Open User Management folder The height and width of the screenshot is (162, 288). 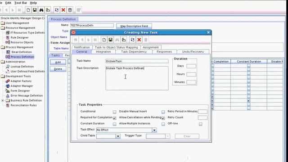coord(15,23)
